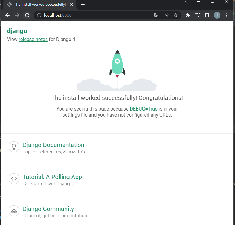
Task: Select the 'The install worked successfully!' tab
Action: click(x=40, y=5)
